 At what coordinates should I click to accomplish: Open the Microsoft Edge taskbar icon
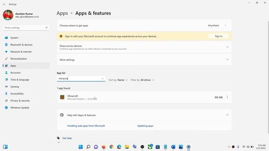click(119, 147)
